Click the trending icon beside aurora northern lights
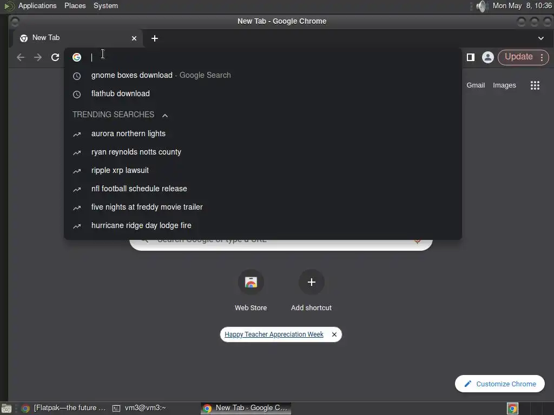 click(77, 134)
